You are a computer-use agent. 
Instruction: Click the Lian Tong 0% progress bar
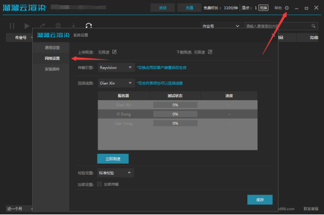tap(175, 123)
